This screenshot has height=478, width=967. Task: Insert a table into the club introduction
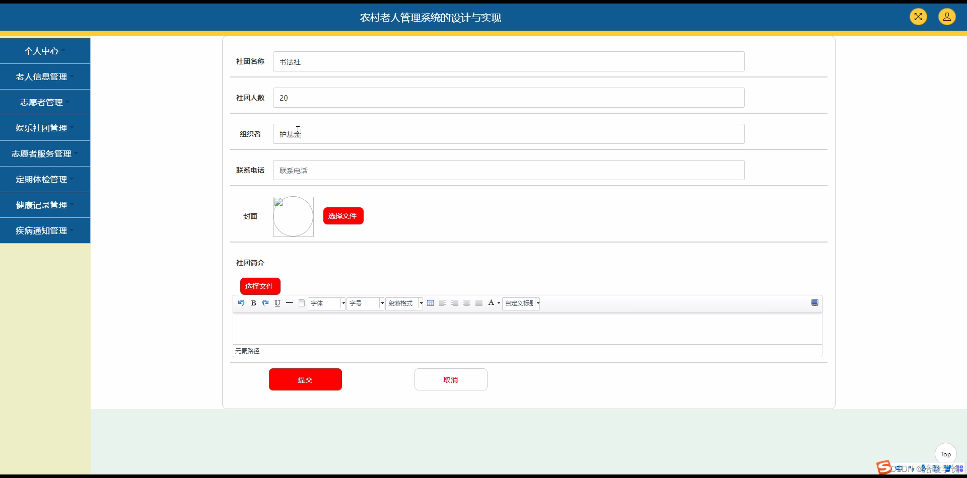coord(431,303)
